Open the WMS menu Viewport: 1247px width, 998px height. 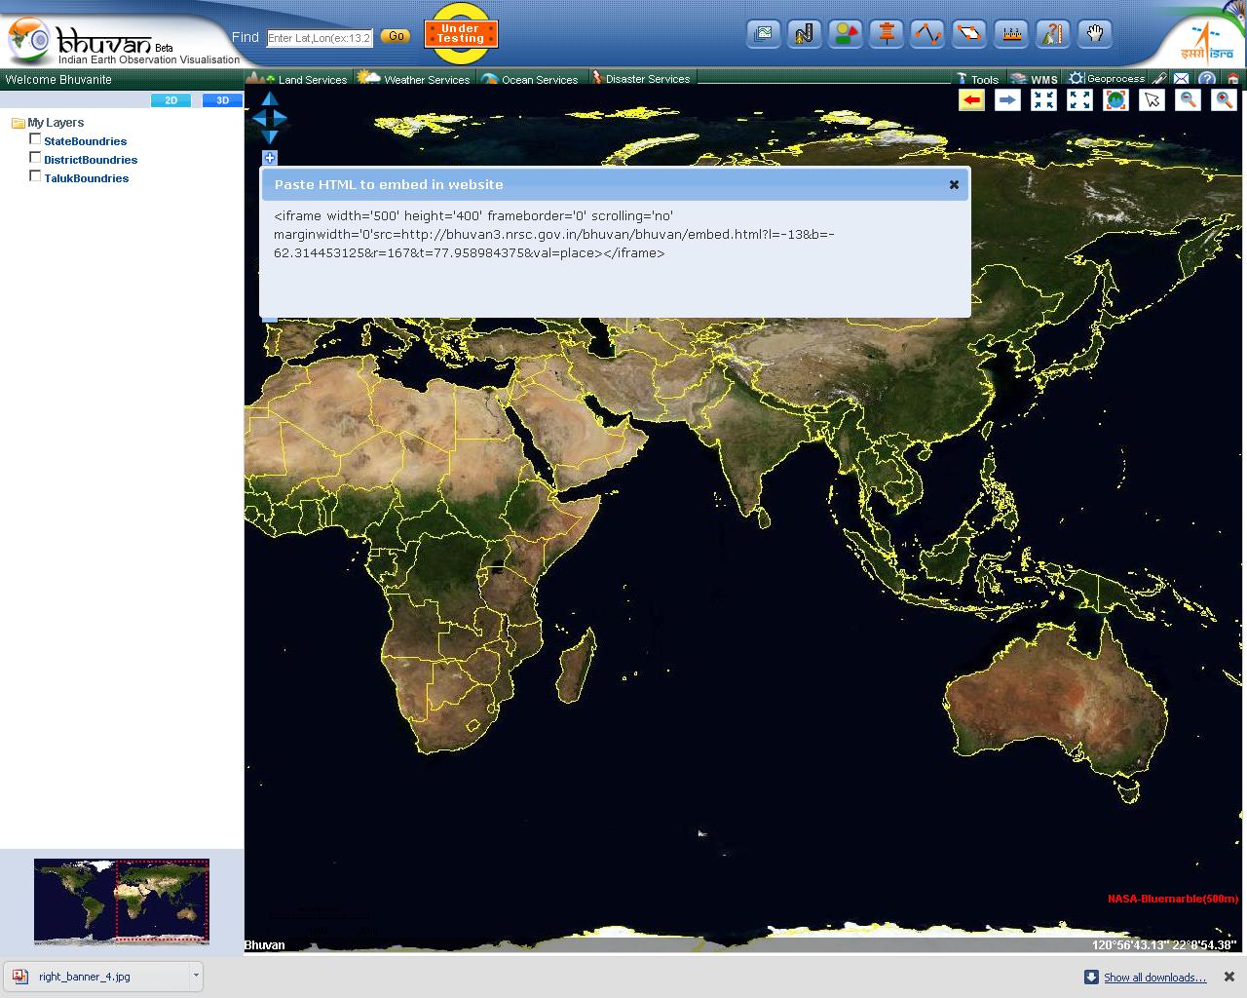1034,79
